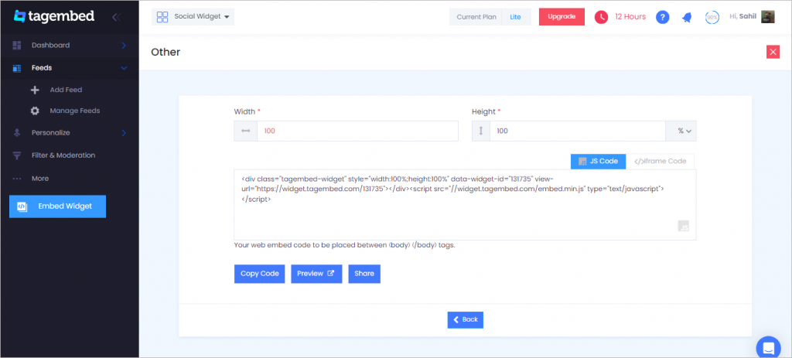Collapse the sidebar with double-chevron icon

click(116, 17)
